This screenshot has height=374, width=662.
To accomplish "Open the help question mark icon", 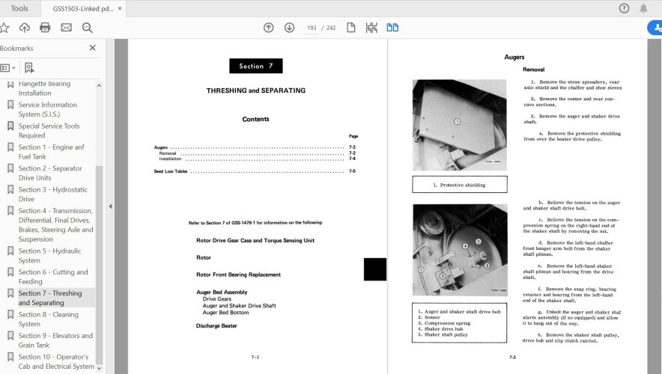I will pyautogui.click(x=624, y=8).
